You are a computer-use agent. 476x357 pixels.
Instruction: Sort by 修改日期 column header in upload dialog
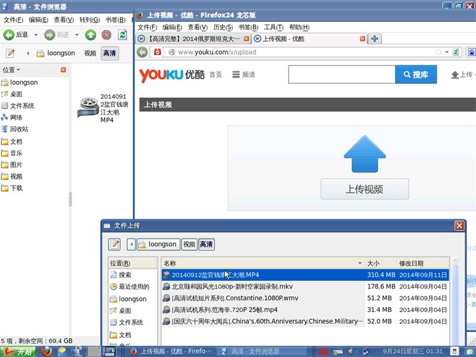pyautogui.click(x=422, y=263)
